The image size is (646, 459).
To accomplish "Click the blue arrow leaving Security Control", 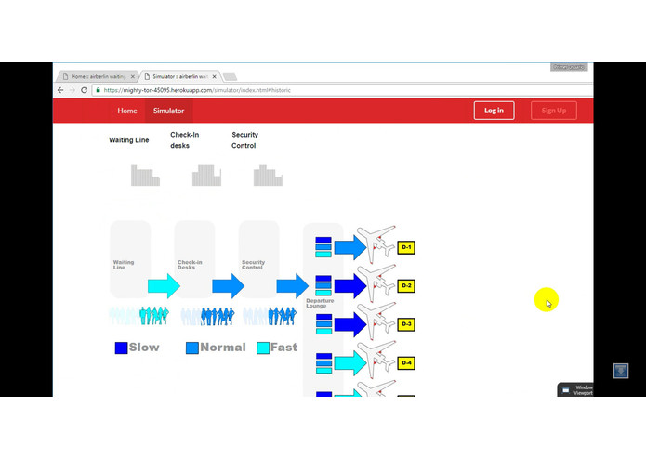I will tap(292, 285).
